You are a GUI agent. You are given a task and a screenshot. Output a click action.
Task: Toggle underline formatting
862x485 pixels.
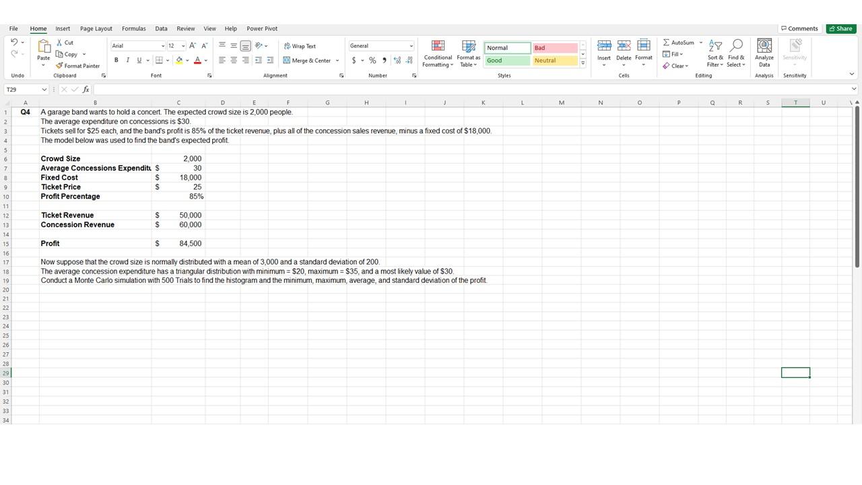(x=137, y=60)
